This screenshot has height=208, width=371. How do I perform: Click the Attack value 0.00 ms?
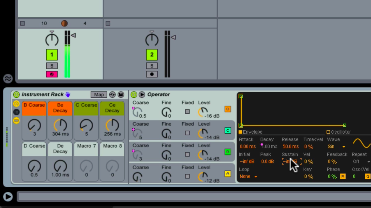248,146
